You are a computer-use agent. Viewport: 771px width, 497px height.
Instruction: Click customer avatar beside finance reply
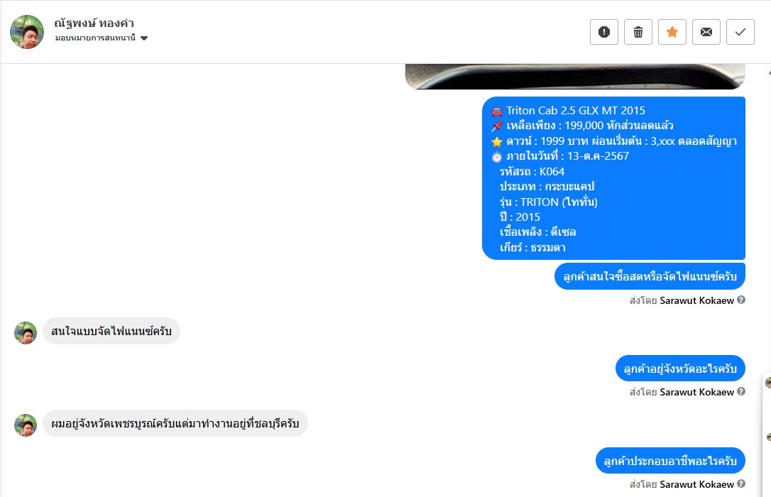pos(26,333)
